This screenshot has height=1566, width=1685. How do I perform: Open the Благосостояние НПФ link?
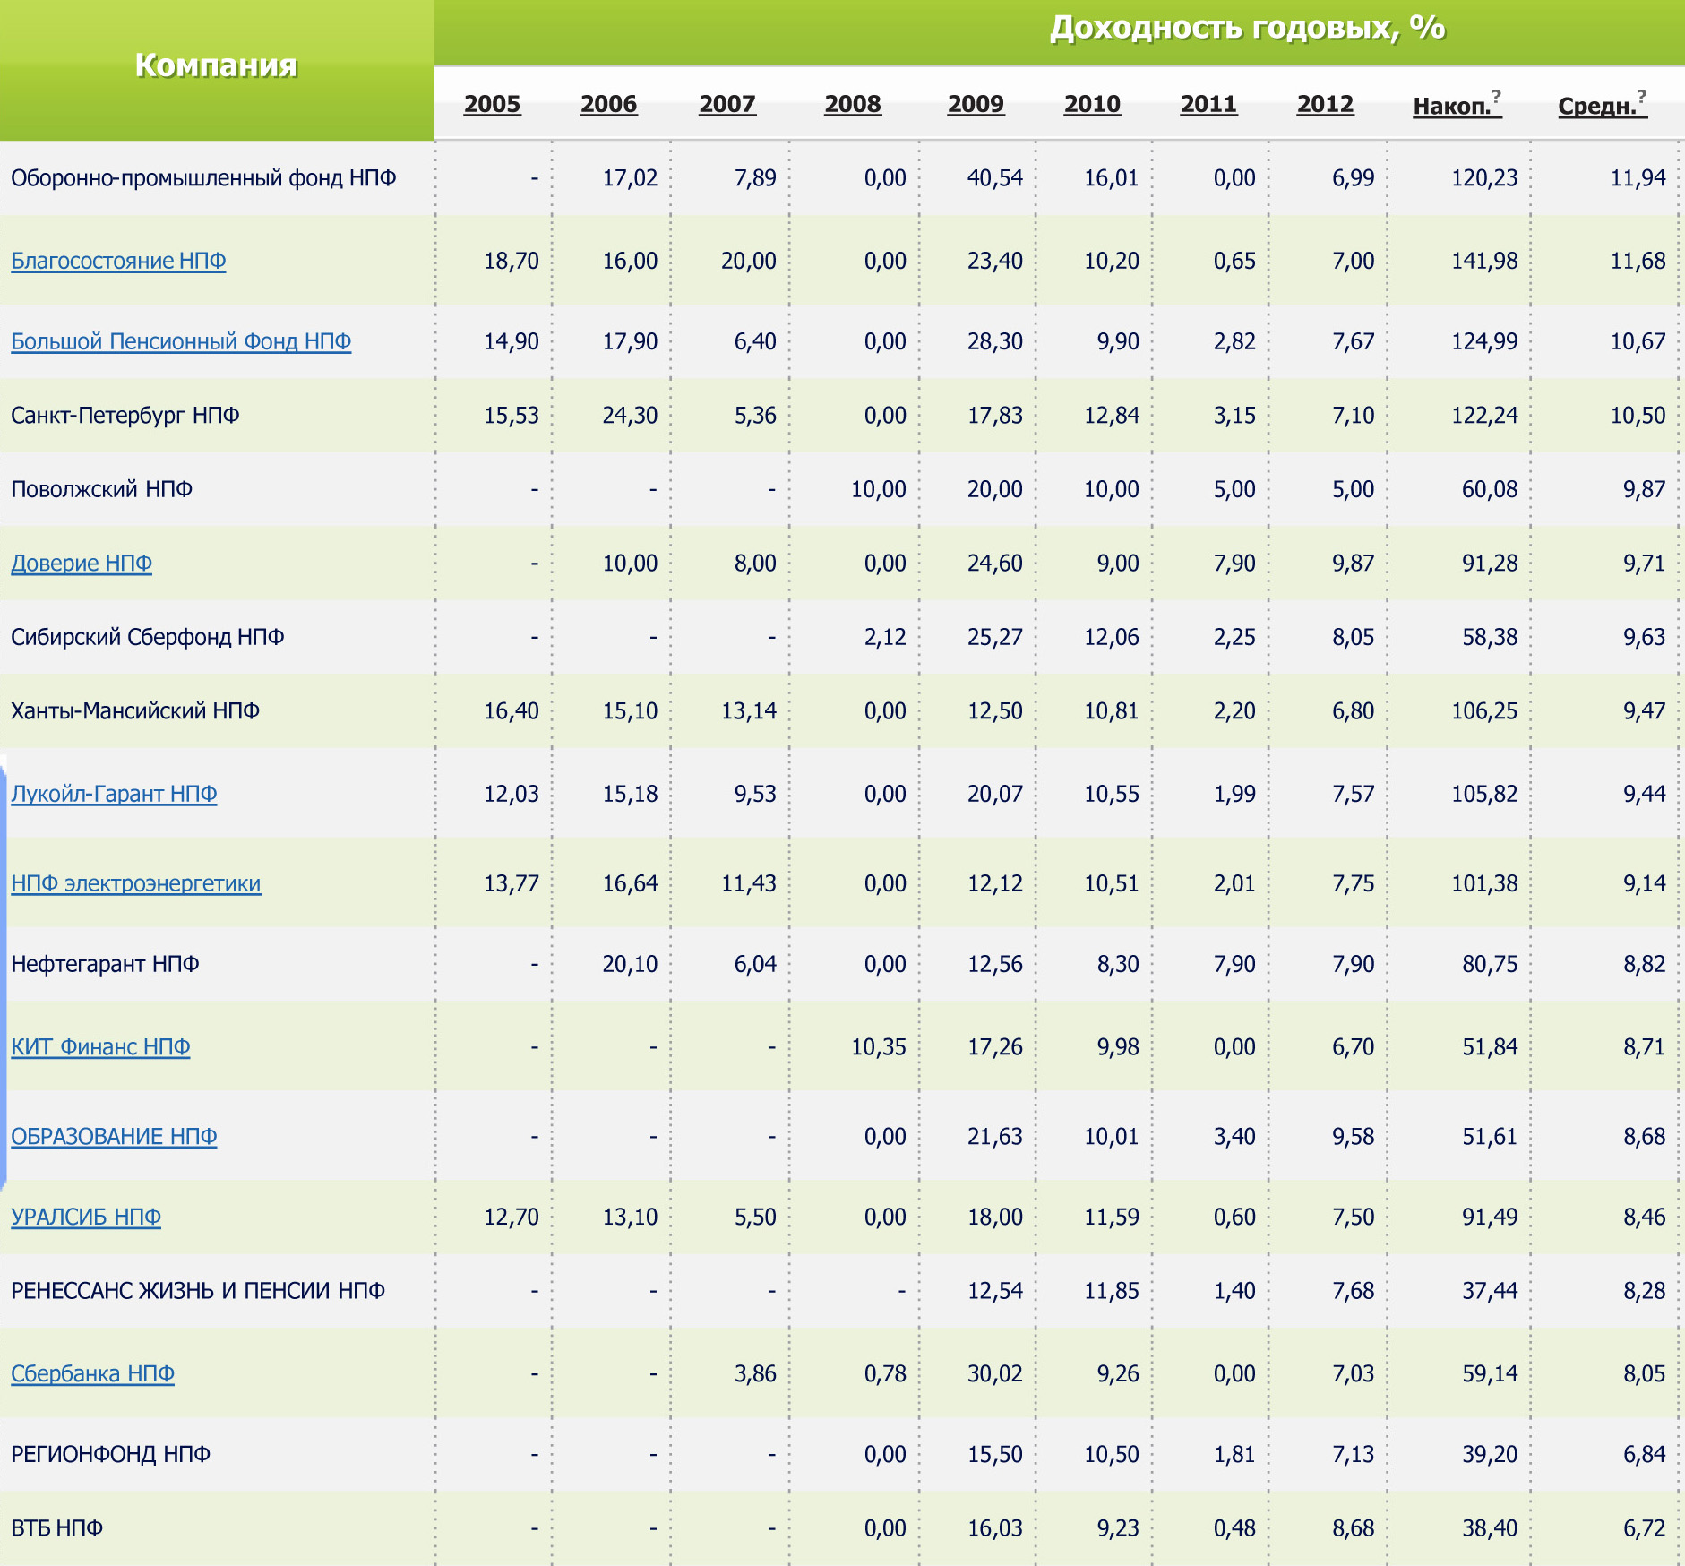point(118,261)
